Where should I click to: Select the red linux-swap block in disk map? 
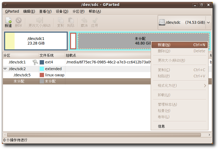[x=73, y=41]
